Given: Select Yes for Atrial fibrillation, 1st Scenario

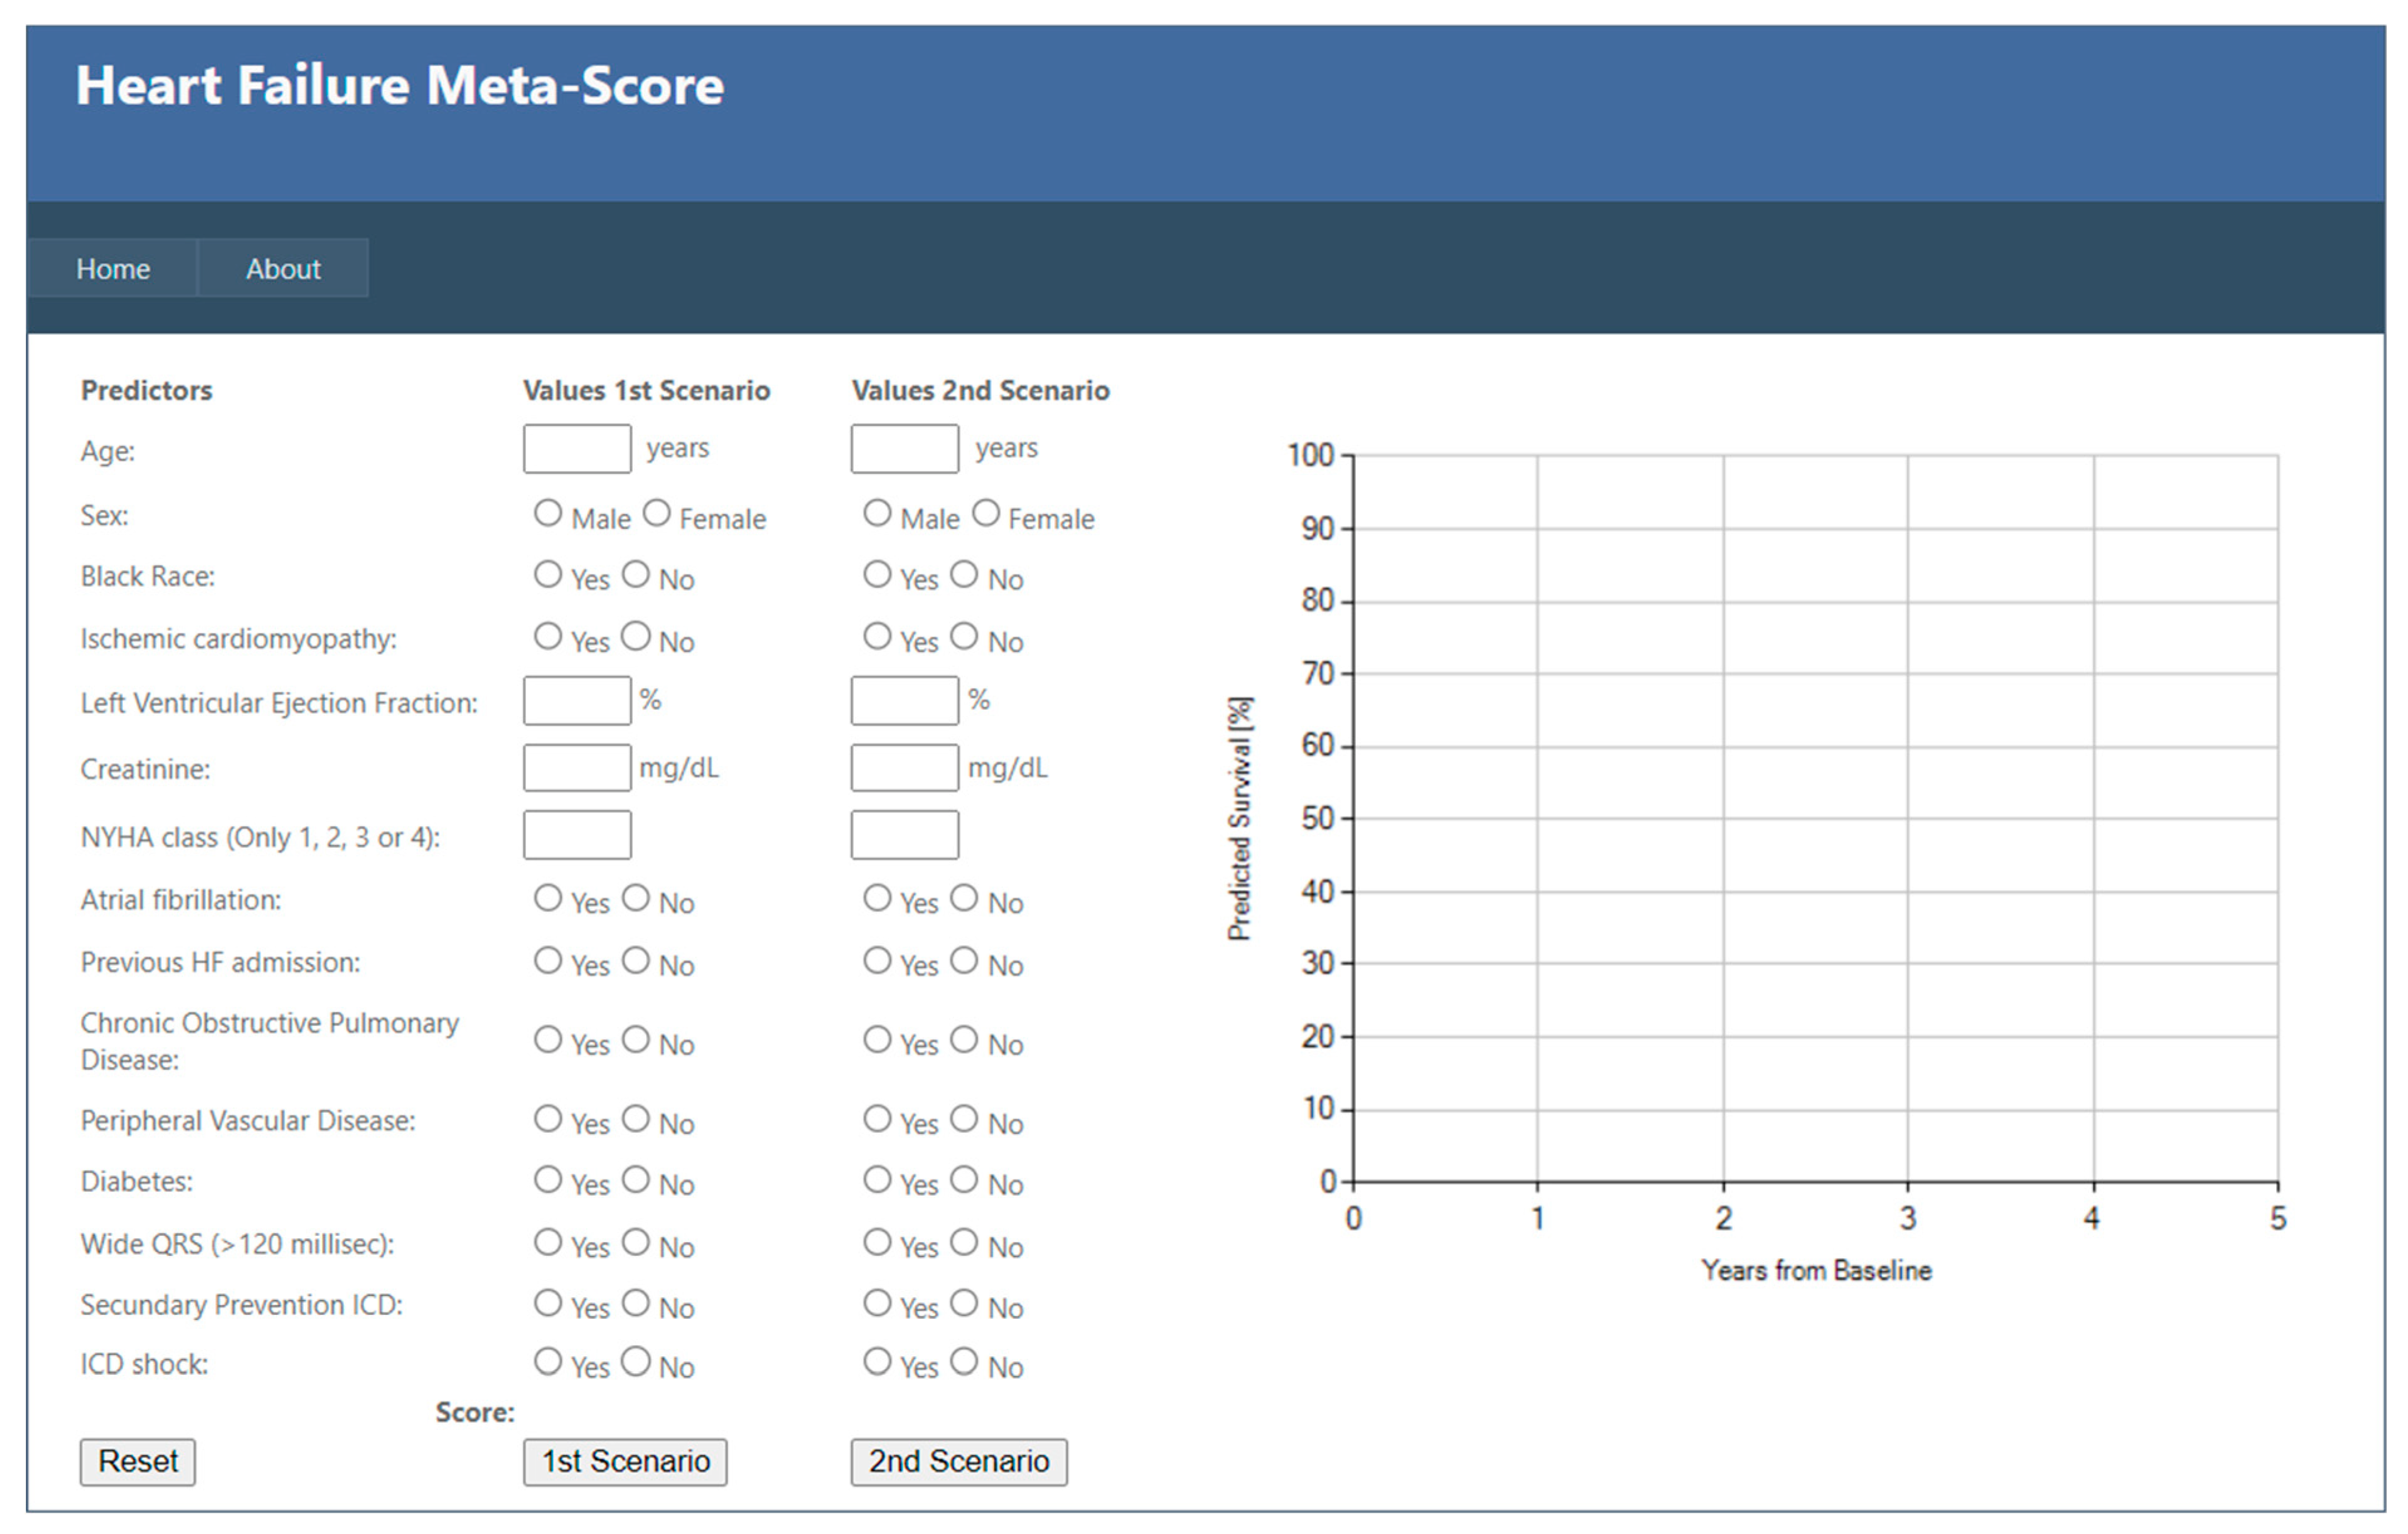Looking at the screenshot, I should [x=547, y=898].
